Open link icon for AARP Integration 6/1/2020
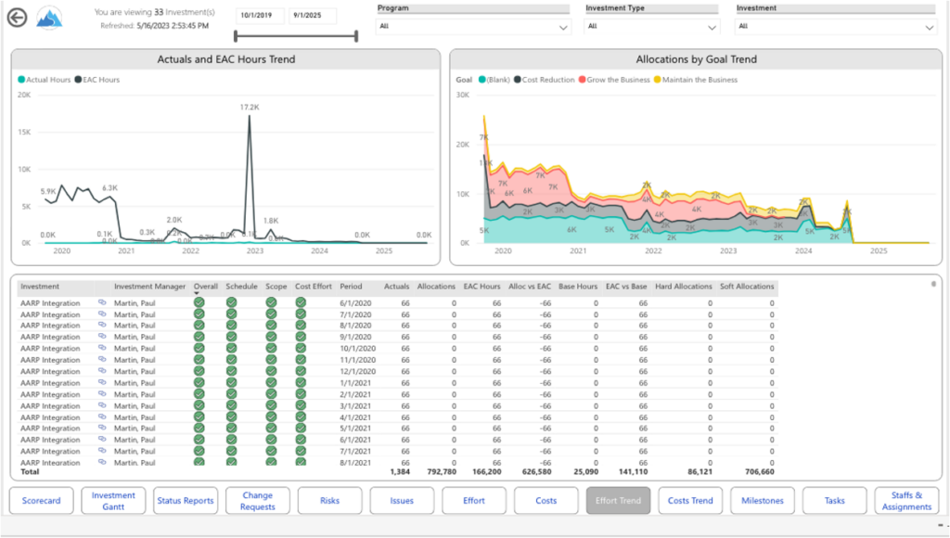 point(102,302)
